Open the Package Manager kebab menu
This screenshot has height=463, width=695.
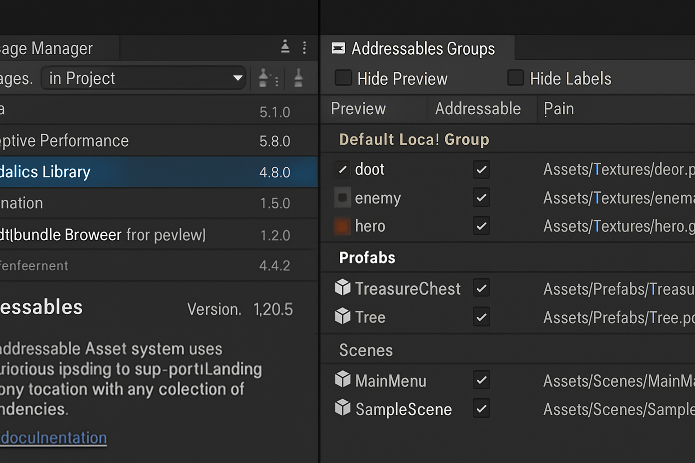pyautogui.click(x=305, y=47)
